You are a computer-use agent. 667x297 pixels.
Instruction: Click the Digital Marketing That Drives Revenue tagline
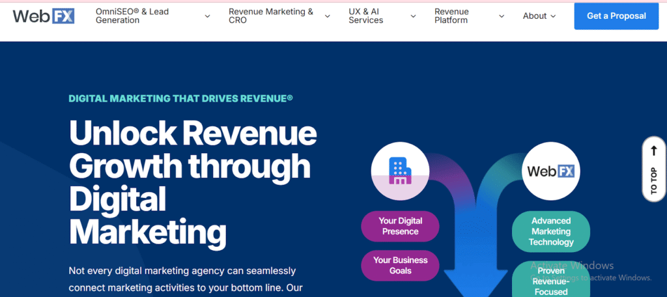180,98
